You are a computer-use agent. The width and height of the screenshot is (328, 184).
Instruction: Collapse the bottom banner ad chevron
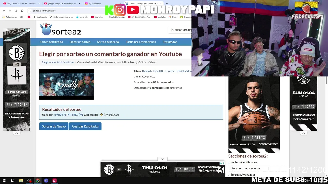(x=162, y=159)
